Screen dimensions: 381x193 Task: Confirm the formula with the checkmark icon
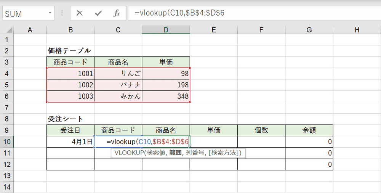[98, 13]
